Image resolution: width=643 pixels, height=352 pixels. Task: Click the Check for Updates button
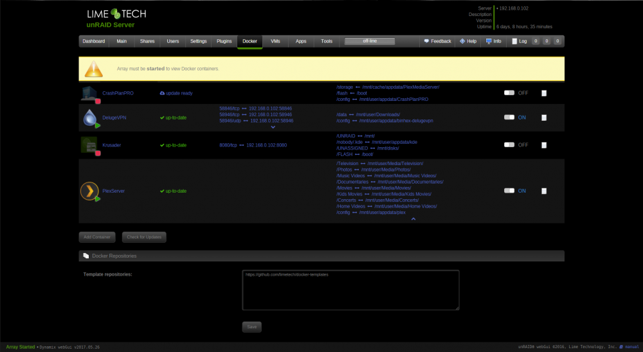(x=144, y=237)
